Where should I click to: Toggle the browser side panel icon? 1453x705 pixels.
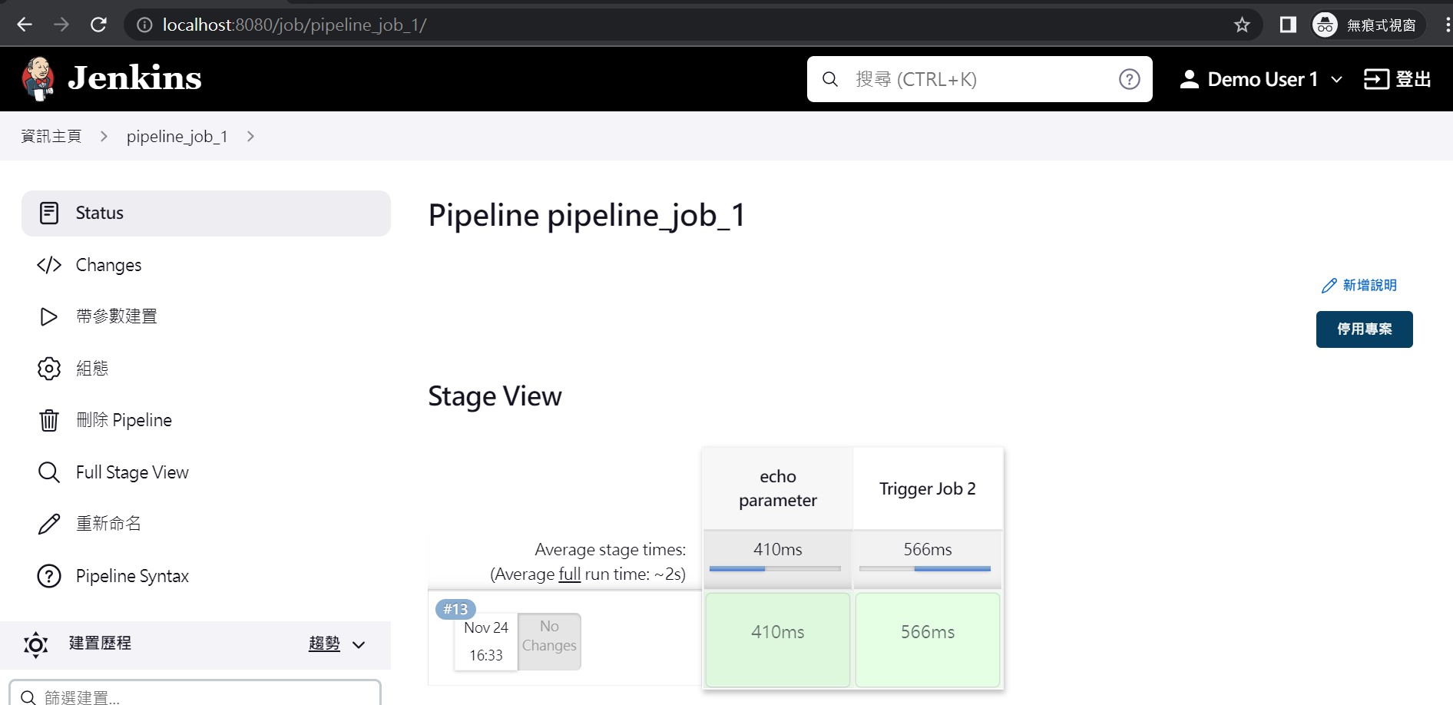(x=1288, y=25)
